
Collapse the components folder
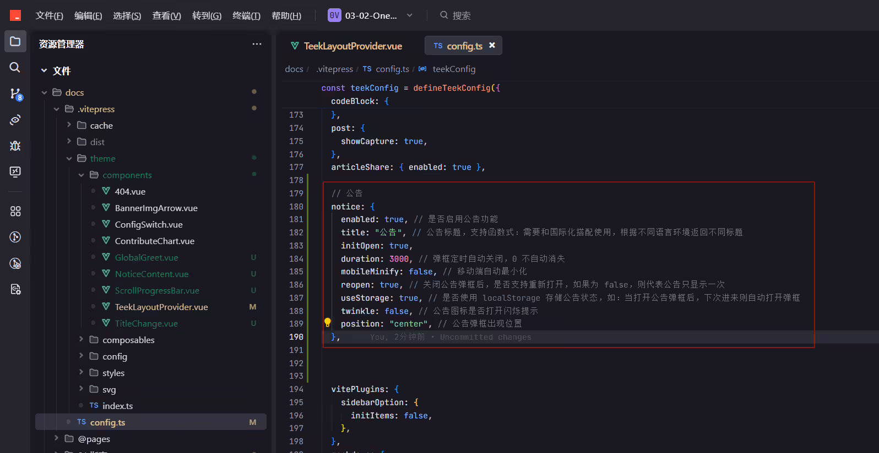81,175
